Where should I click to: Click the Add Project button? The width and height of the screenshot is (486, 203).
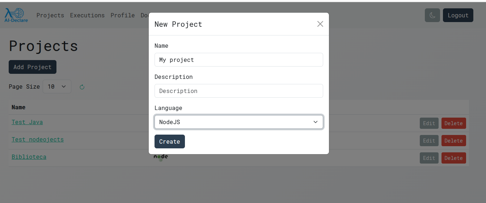pos(33,67)
